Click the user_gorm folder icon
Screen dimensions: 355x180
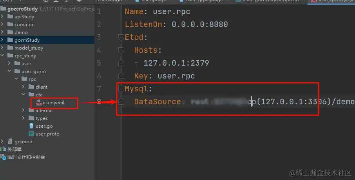[17, 71]
